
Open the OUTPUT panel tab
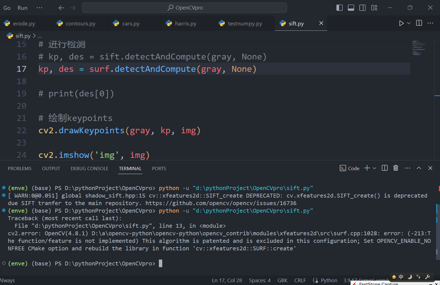pyautogui.click(x=51, y=168)
